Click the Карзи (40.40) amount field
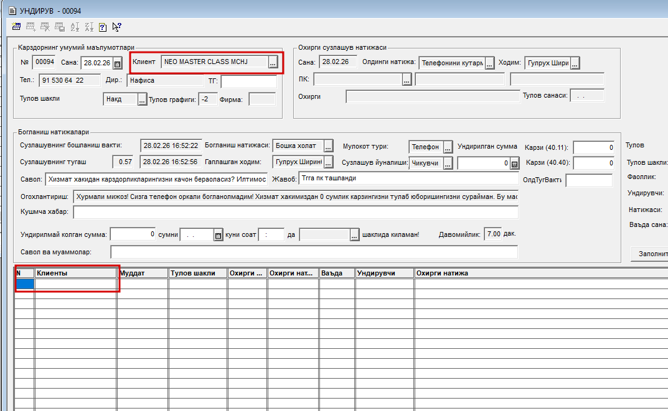This screenshot has height=411, width=668. tap(593, 163)
